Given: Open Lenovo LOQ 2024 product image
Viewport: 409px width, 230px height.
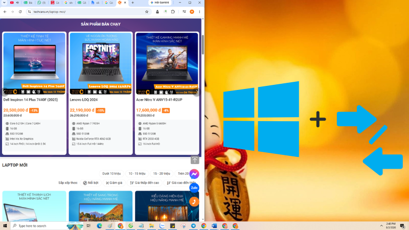Looking at the screenshot, I should click(x=101, y=63).
